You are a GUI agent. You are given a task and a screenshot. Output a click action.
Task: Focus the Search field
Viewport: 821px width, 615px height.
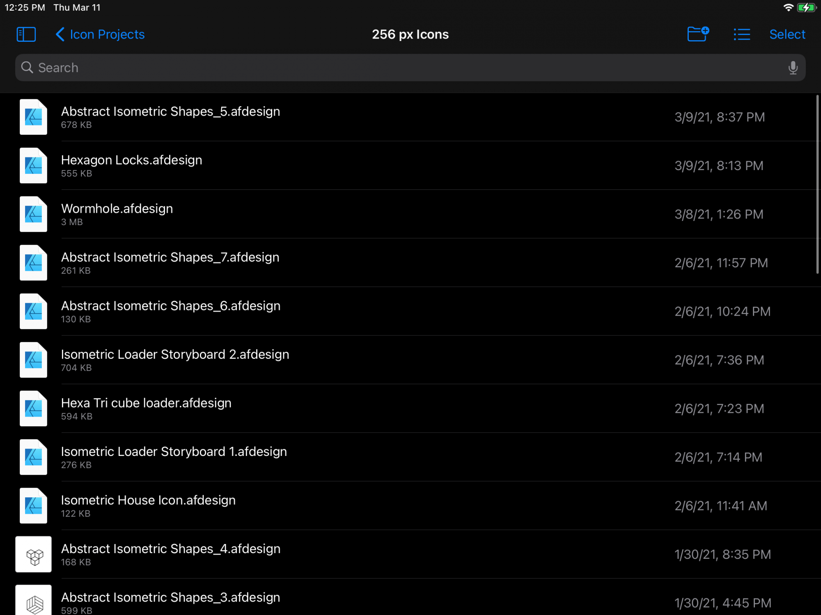(410, 68)
